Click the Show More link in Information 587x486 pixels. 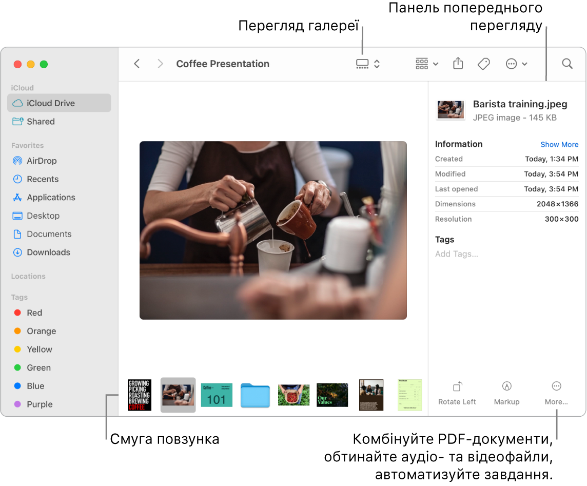[x=559, y=145]
